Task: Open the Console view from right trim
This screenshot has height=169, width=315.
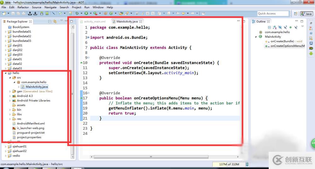Action: (x=311, y=43)
